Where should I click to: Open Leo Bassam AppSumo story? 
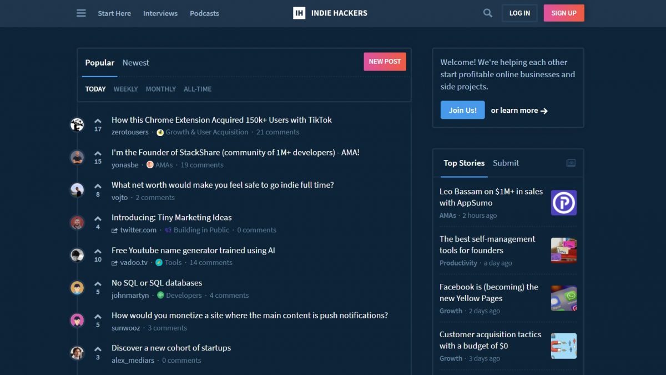[491, 197]
